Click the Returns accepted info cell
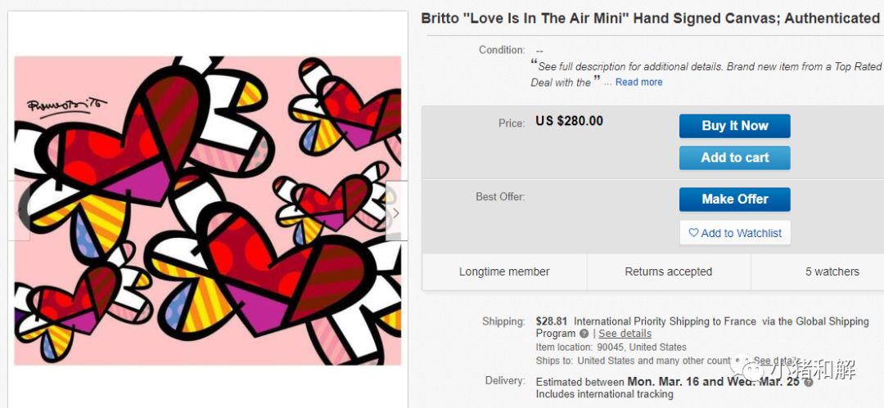This screenshot has width=884, height=408. pos(668,271)
